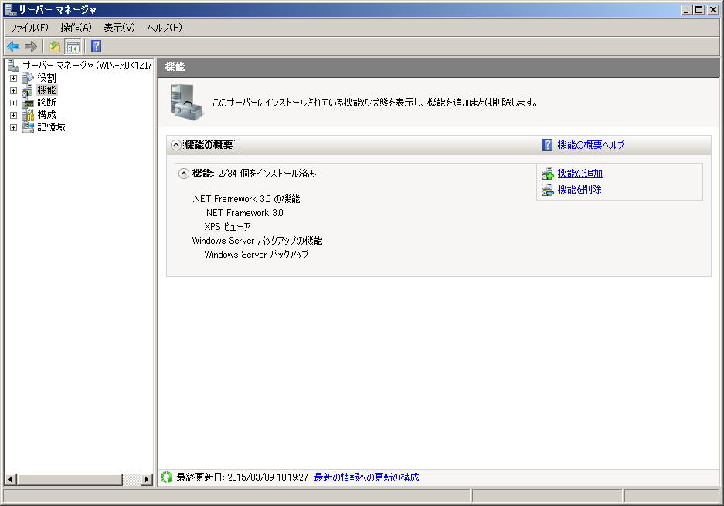Click the 機能の追加 icon
This screenshot has width=724, height=506.
pos(547,174)
